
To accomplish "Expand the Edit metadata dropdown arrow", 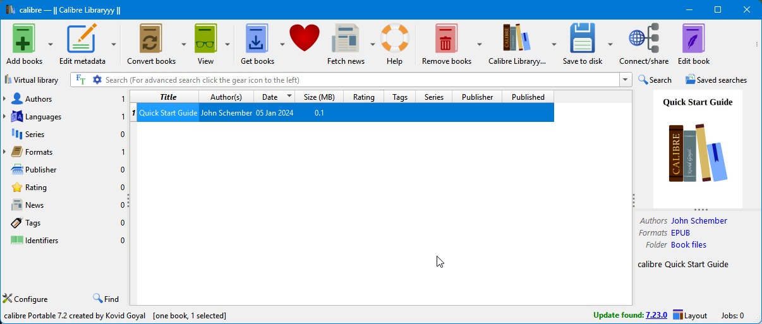I will point(114,44).
